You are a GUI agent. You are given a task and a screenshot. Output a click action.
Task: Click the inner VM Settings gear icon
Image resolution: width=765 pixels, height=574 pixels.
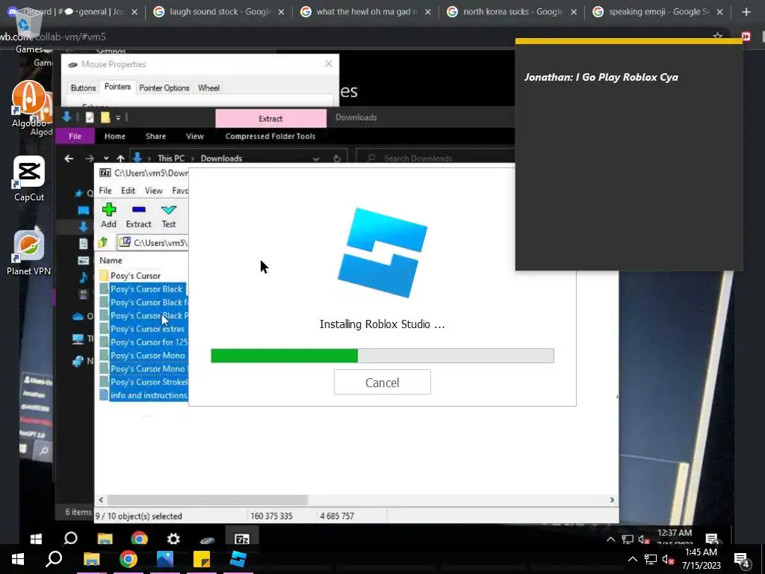point(173,539)
